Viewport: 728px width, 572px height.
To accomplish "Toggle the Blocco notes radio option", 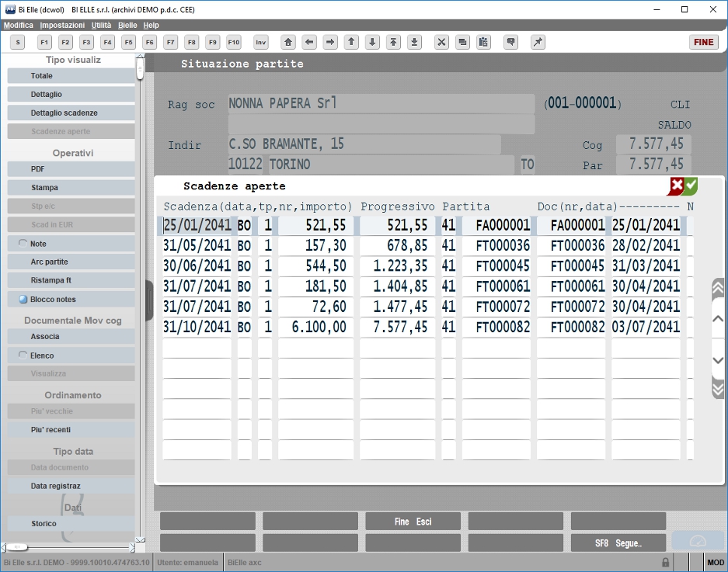I will pos(23,300).
